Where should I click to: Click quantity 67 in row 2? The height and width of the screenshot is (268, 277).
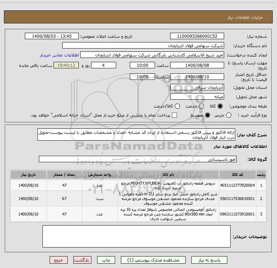click(x=64, y=199)
